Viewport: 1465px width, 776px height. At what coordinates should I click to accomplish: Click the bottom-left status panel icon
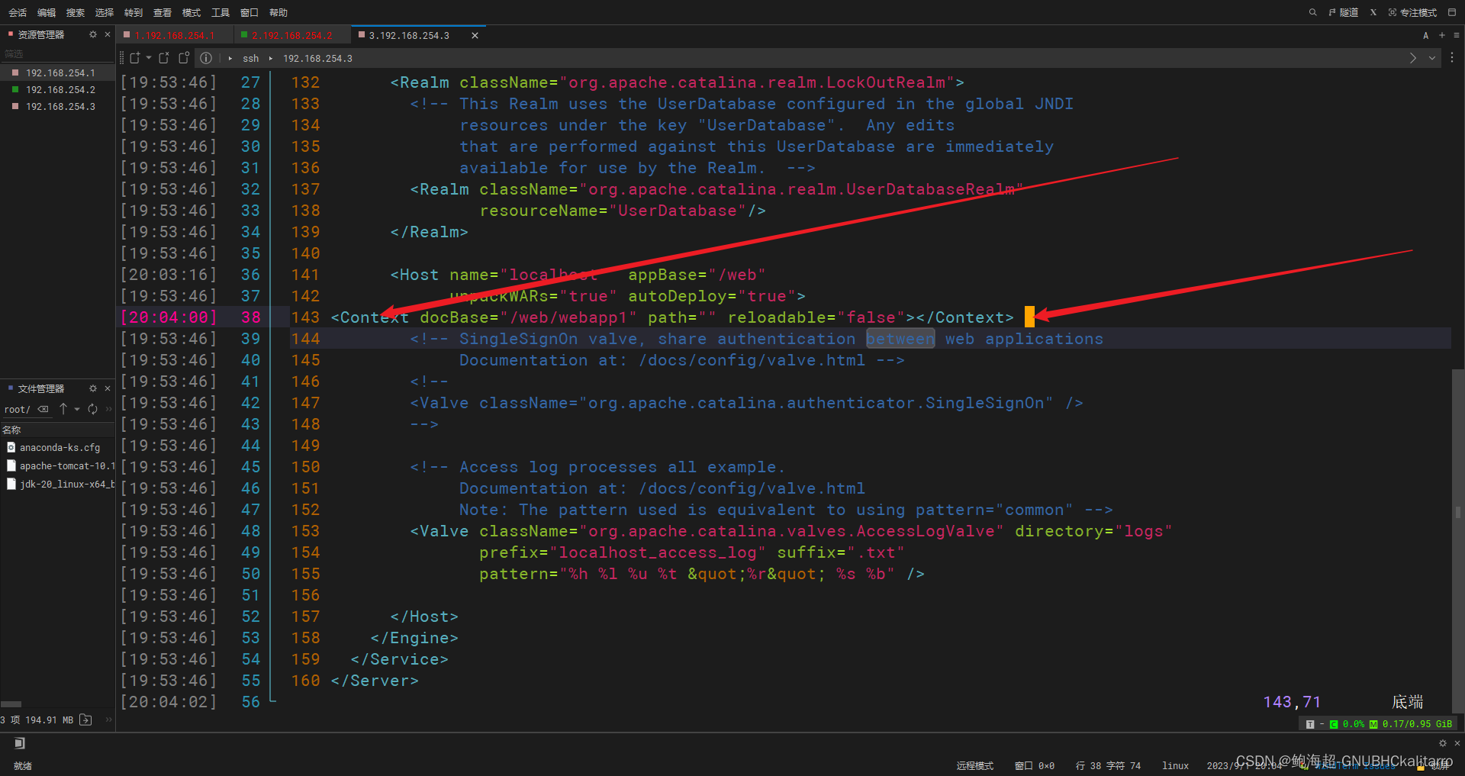(x=20, y=743)
